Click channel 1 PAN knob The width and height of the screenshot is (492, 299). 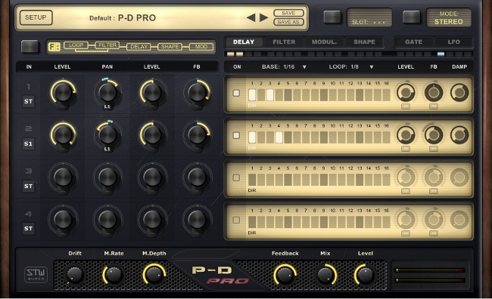pyautogui.click(x=107, y=92)
